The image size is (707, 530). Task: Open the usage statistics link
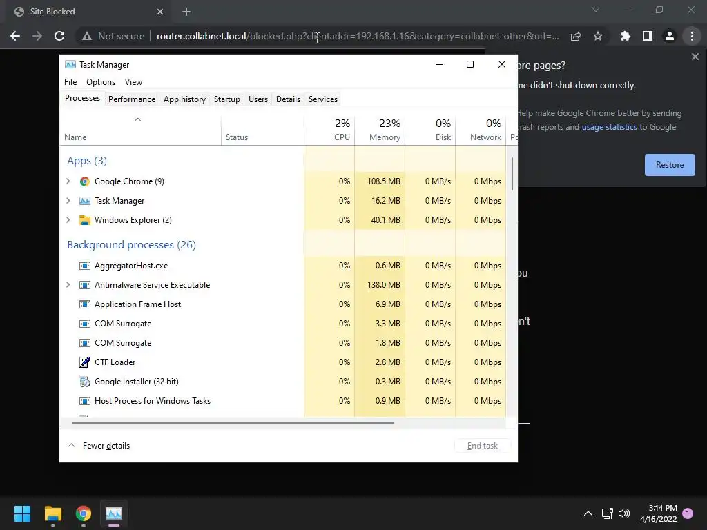click(609, 127)
